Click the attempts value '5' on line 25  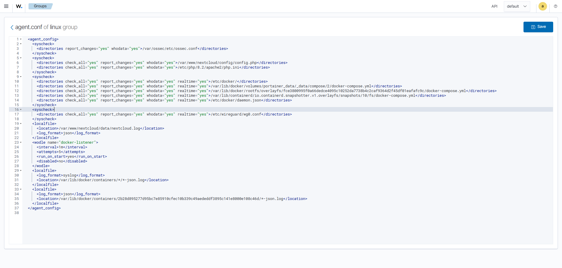coord(60,152)
